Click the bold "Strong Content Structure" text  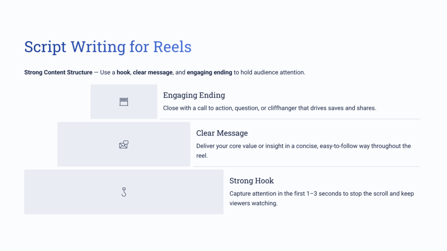(58, 72)
